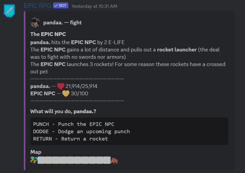The width and height of the screenshot is (245, 173).
Task: Open the EPIC RPG username profile
Action: coord(37,6)
